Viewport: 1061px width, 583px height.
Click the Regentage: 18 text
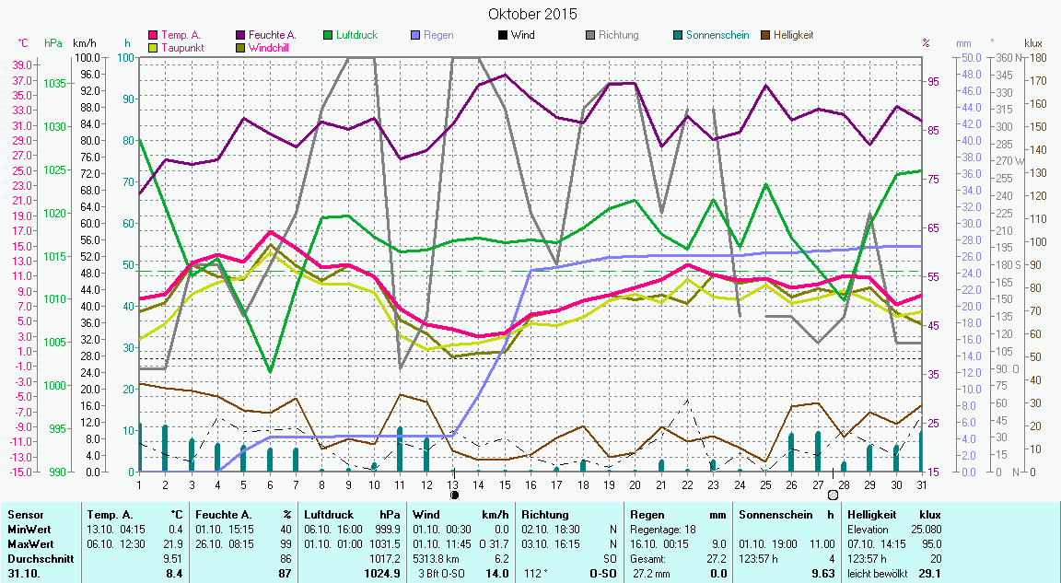(661, 530)
